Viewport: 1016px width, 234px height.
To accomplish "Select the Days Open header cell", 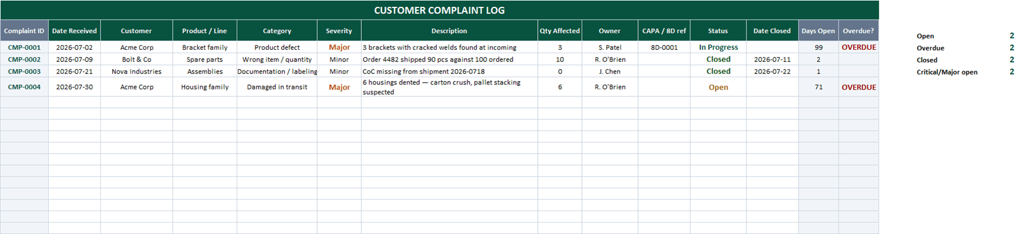I will click(818, 31).
